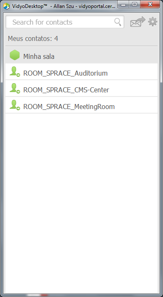
Task: Open settings with the gear icon
Action: click(153, 22)
